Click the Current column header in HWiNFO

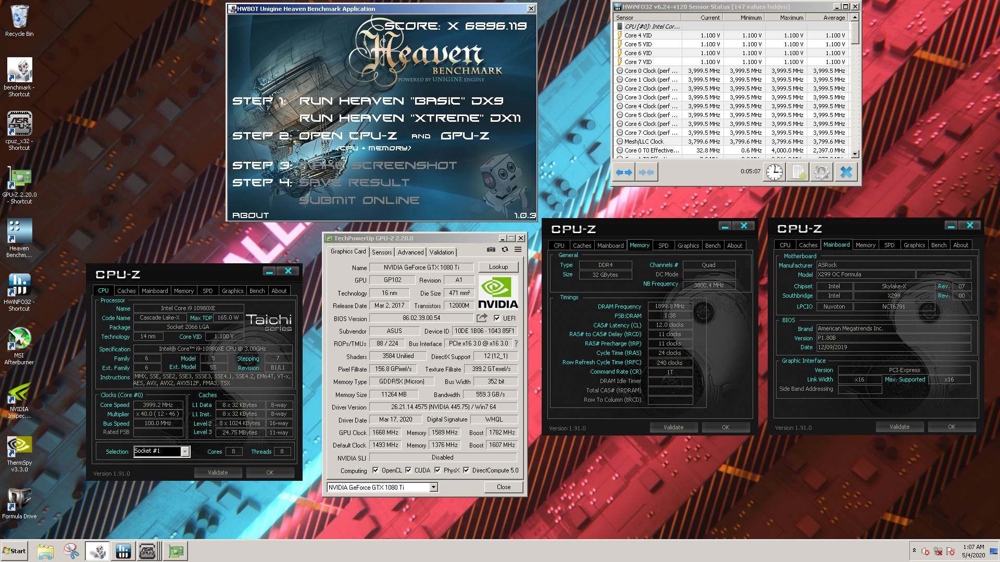click(703, 18)
